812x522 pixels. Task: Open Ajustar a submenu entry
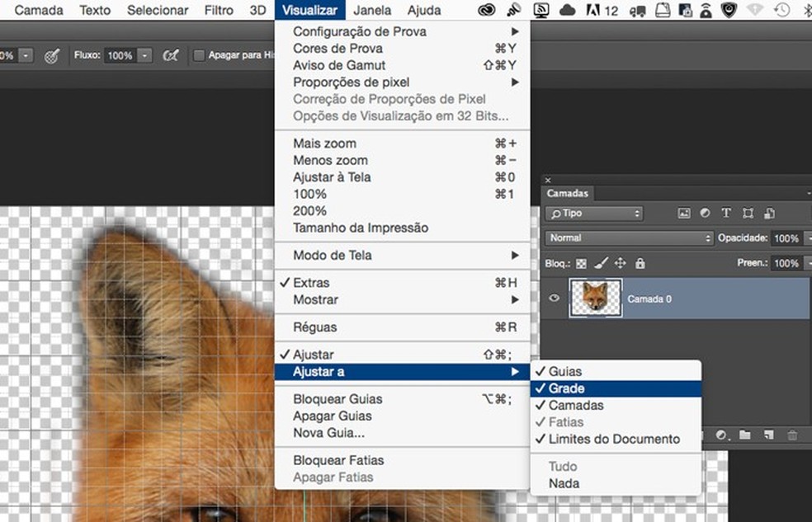point(402,371)
